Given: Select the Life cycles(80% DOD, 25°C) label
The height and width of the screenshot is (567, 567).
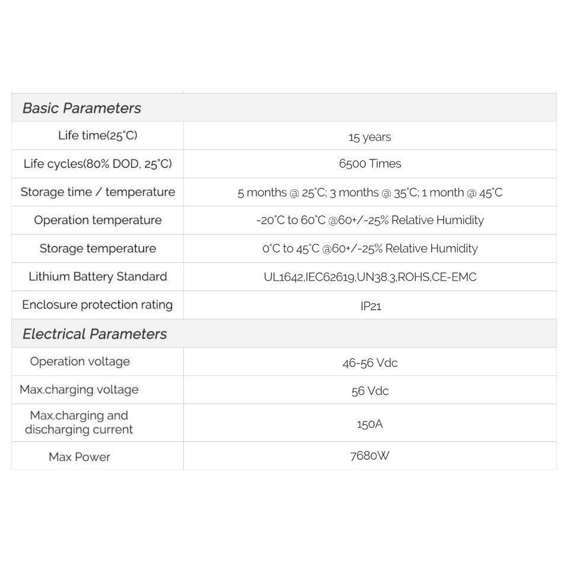Looking at the screenshot, I should pyautogui.click(x=98, y=164).
